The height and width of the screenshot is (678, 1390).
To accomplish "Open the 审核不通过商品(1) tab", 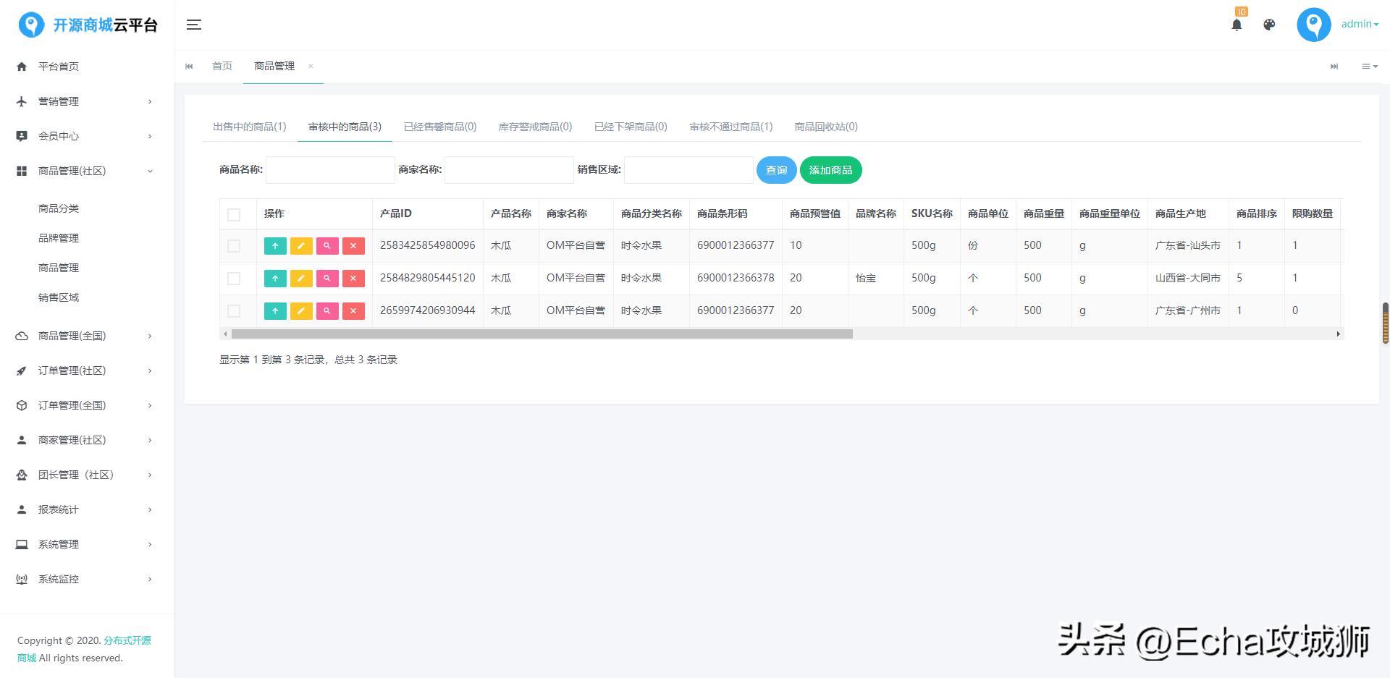I will click(x=731, y=126).
